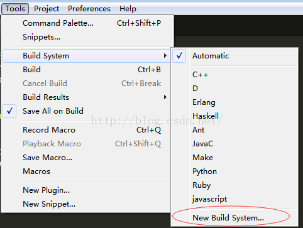Click New Build System... entry
The image size is (303, 228).
pyautogui.click(x=234, y=218)
